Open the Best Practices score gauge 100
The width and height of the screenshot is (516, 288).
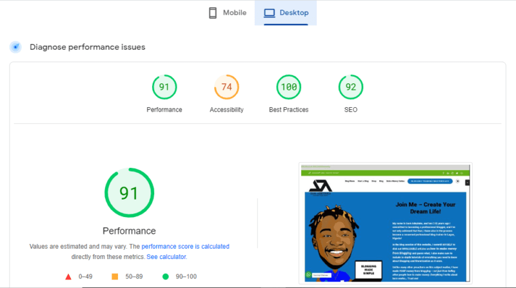pyautogui.click(x=288, y=87)
